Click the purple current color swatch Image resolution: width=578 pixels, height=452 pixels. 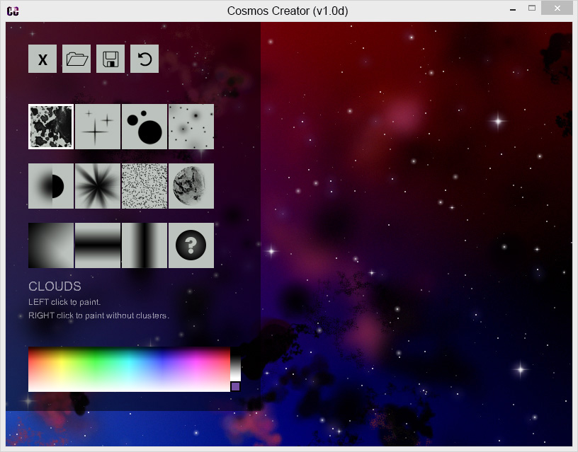[236, 386]
